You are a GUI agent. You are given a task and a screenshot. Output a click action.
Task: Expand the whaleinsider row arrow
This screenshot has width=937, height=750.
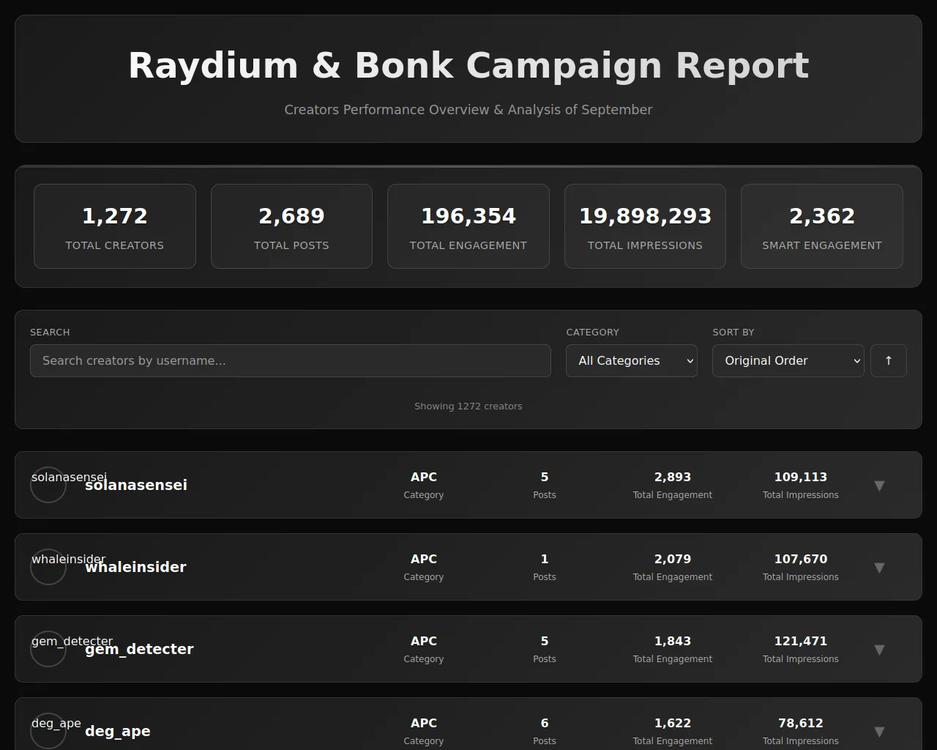pyautogui.click(x=879, y=568)
